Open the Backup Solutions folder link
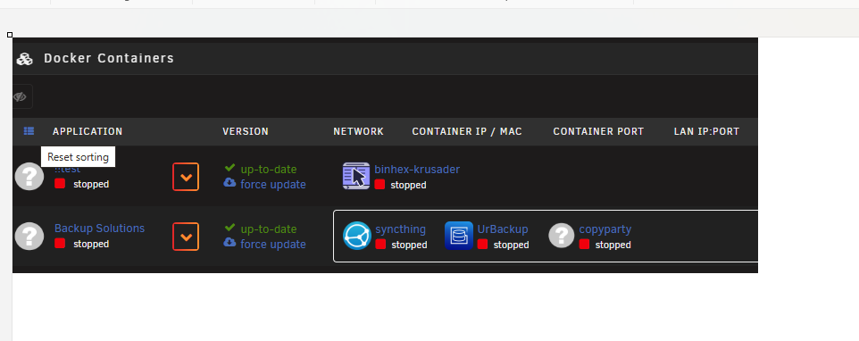 click(99, 229)
